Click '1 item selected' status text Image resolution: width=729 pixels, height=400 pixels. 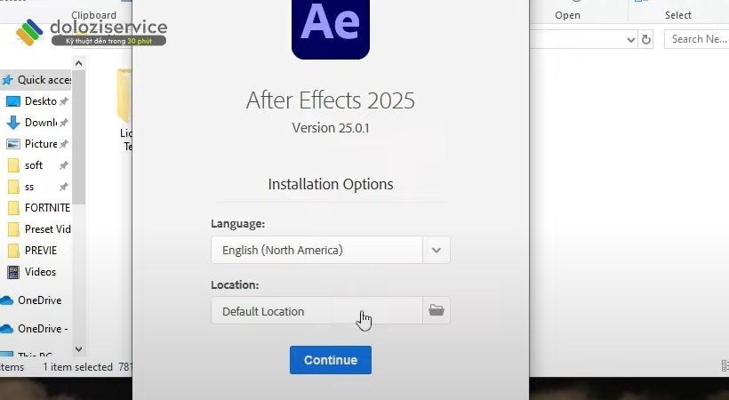(77, 367)
